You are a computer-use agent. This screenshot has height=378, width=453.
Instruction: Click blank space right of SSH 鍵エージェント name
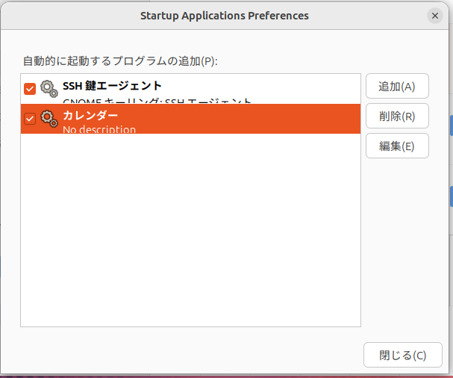click(261, 86)
